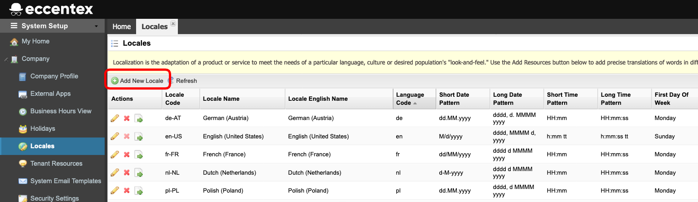Viewport: 698px width, 202px height.
Task: Click the eccentex logo
Action: tap(51, 9)
